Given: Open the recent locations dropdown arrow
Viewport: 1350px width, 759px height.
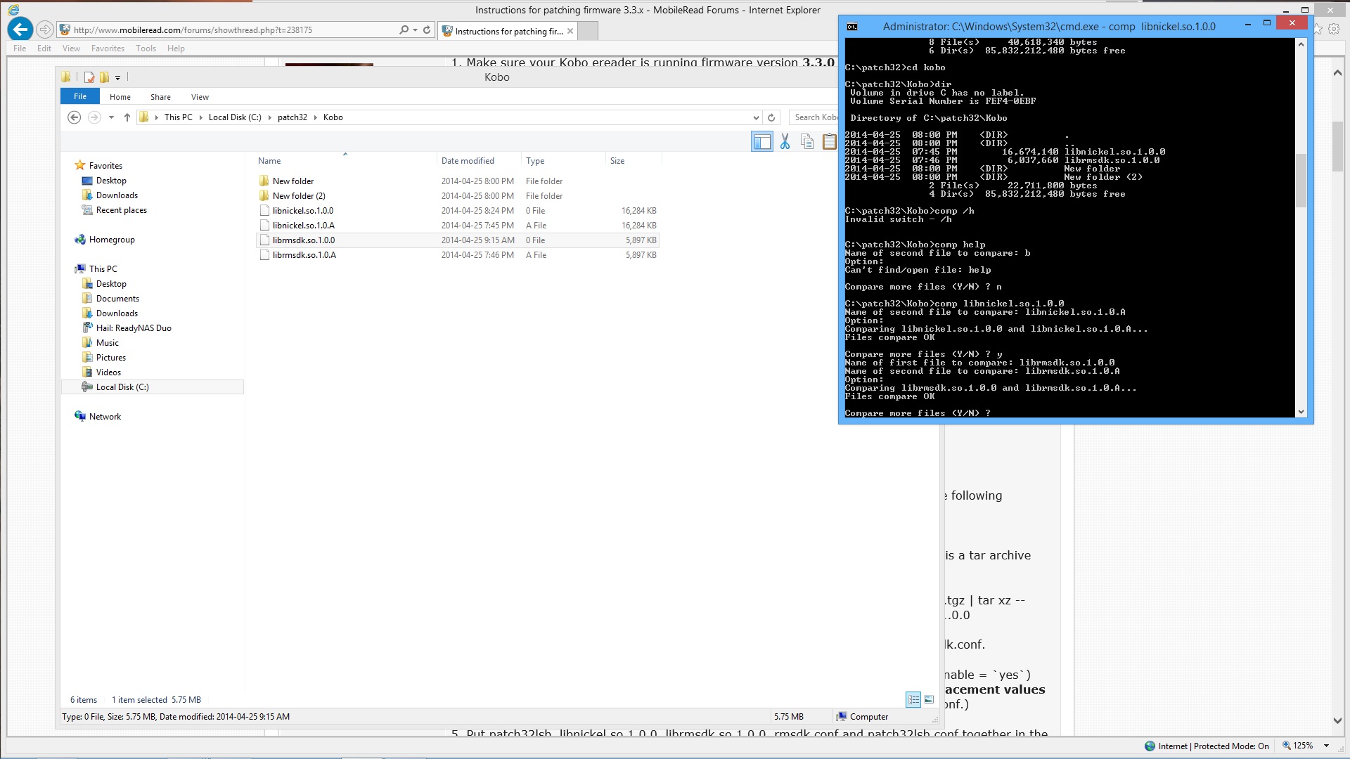Looking at the screenshot, I should 111,117.
